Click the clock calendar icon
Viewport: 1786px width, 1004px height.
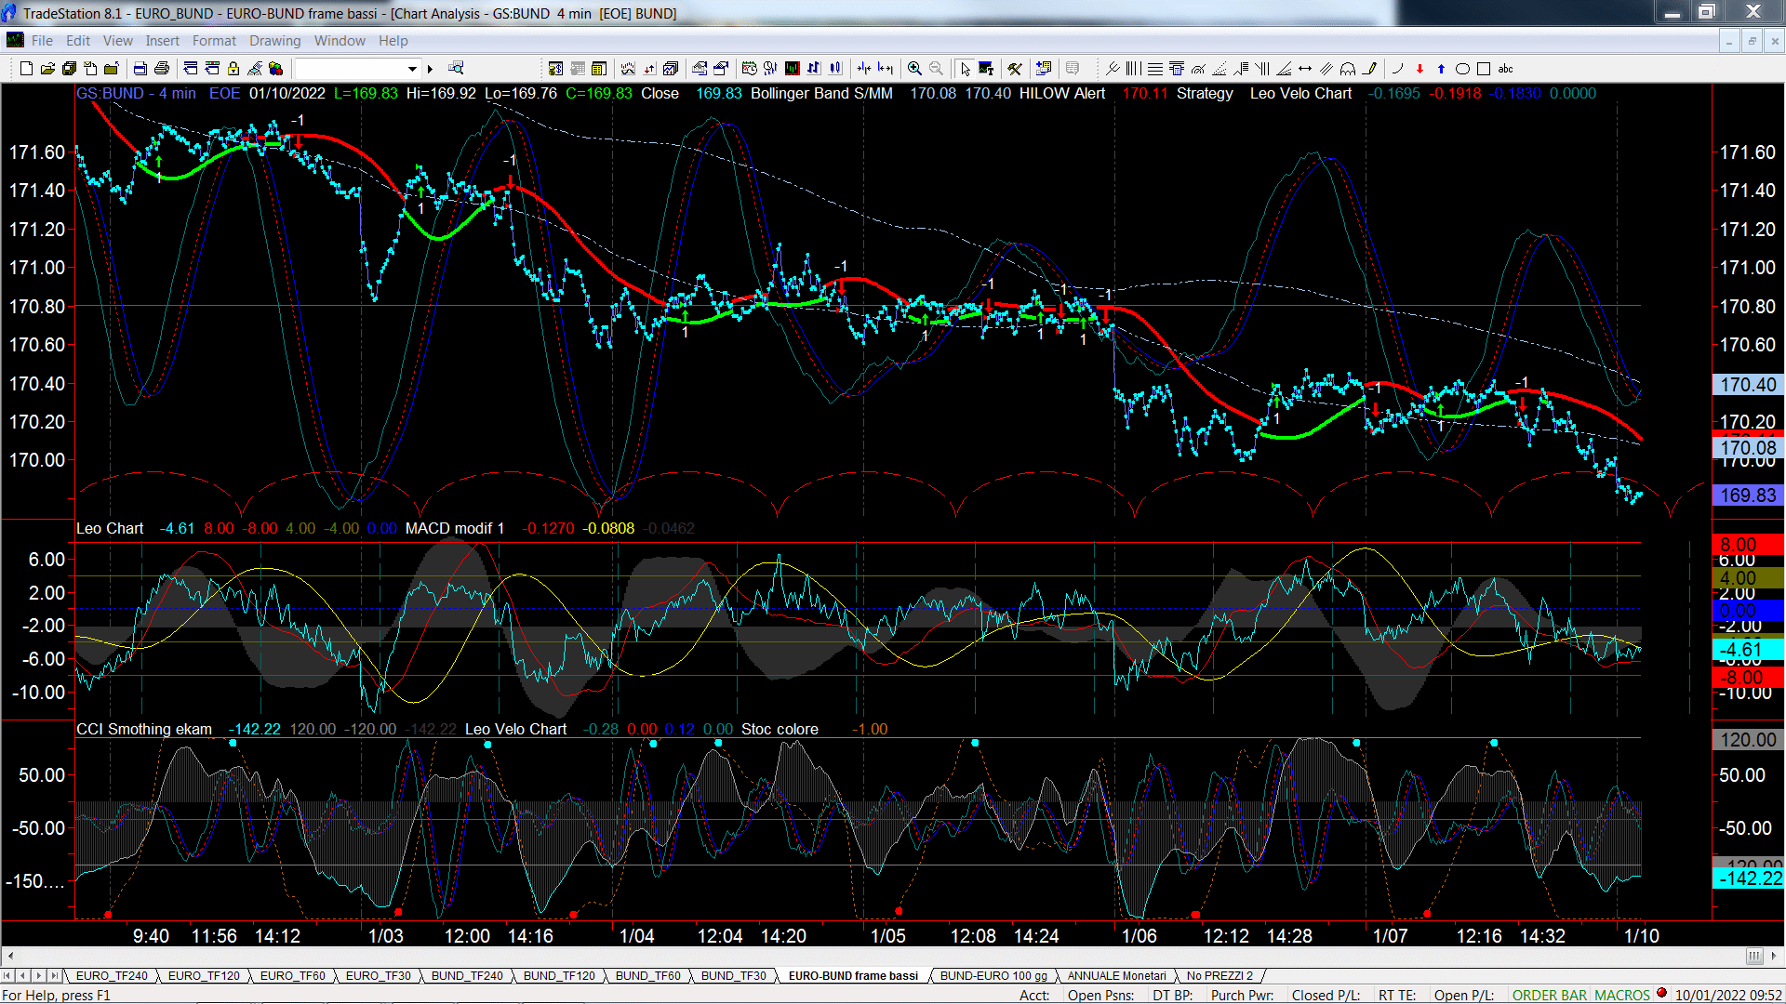tap(749, 69)
